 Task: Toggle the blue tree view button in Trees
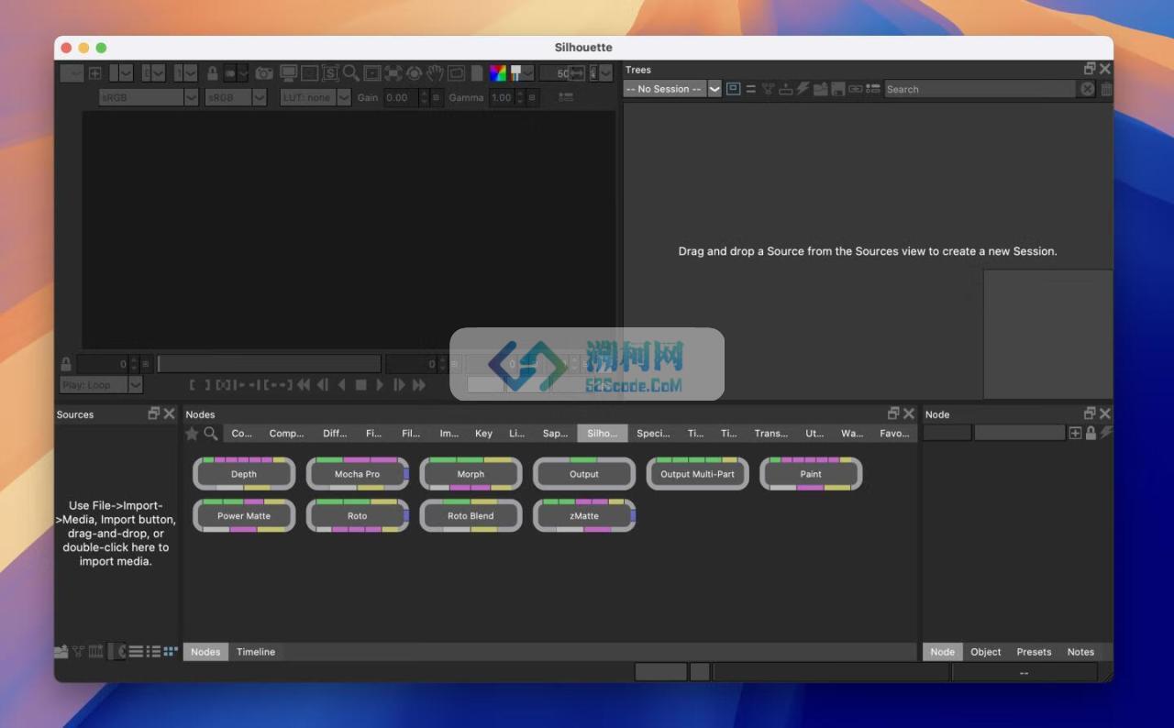tap(733, 89)
